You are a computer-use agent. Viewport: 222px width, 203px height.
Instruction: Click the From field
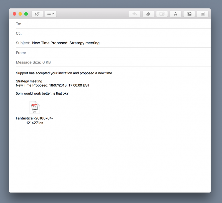tap(113, 53)
